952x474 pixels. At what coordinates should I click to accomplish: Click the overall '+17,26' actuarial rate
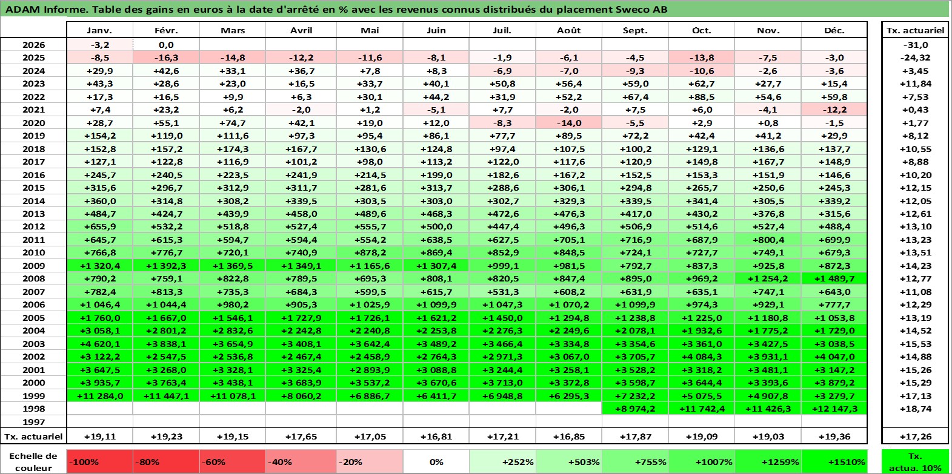pos(915,436)
